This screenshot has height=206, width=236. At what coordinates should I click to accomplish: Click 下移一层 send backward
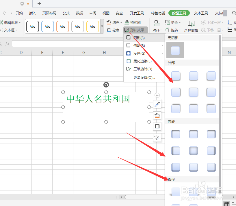pos(212,30)
